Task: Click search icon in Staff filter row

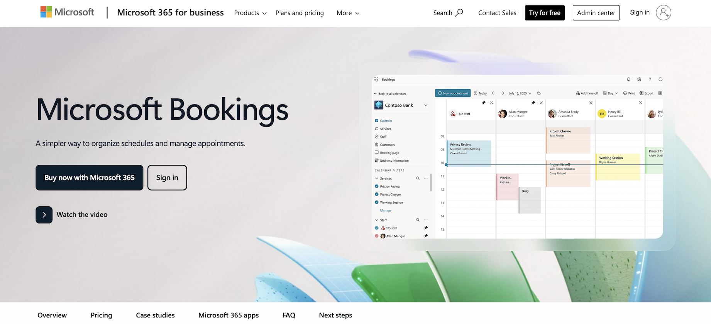Action: tap(418, 220)
